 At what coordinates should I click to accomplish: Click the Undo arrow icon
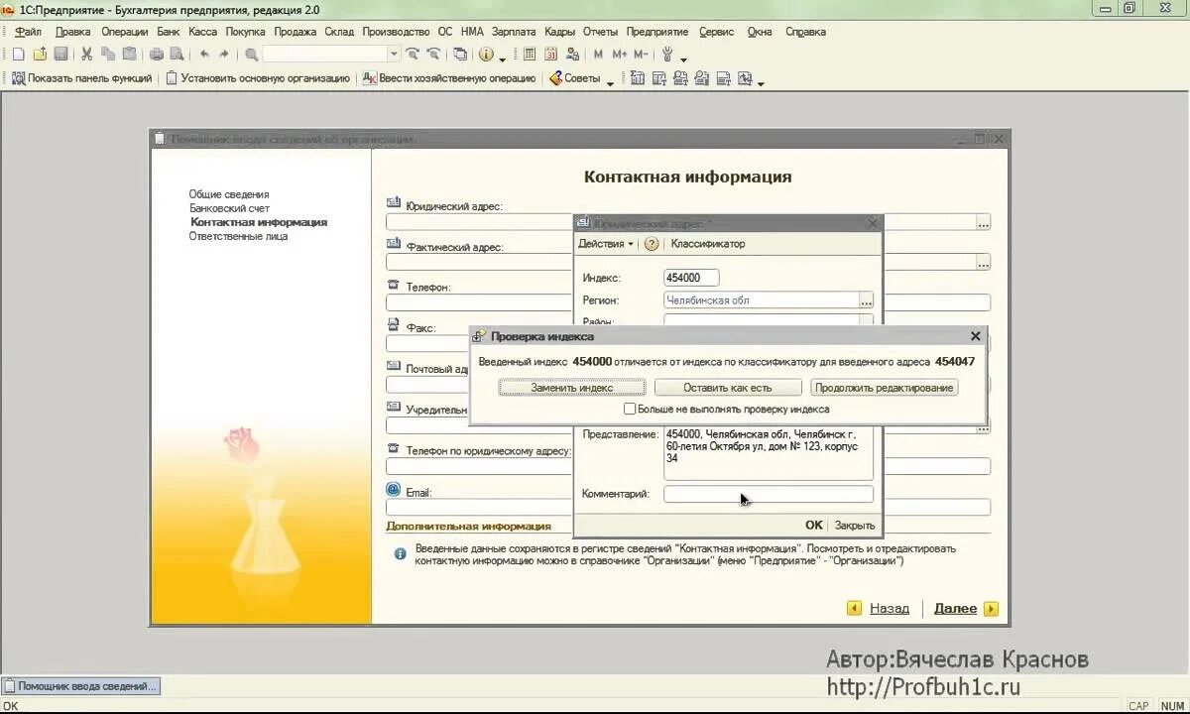point(204,55)
